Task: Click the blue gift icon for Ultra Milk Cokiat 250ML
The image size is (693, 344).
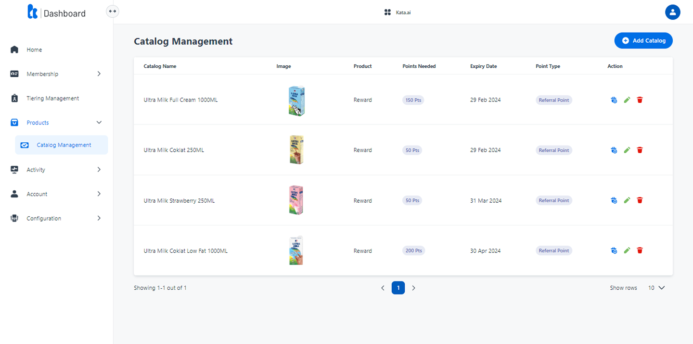Action: (614, 150)
